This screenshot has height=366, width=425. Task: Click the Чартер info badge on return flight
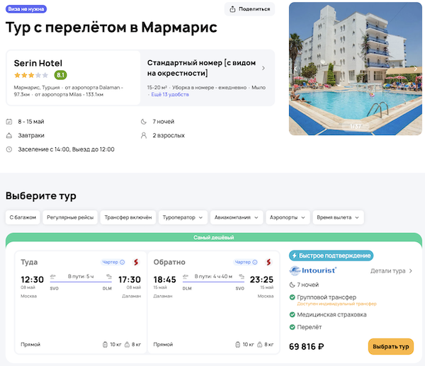(x=246, y=262)
